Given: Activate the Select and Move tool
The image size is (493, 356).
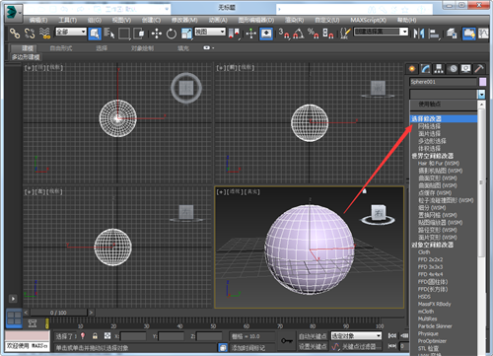Looking at the screenshot, I should click(157, 34).
